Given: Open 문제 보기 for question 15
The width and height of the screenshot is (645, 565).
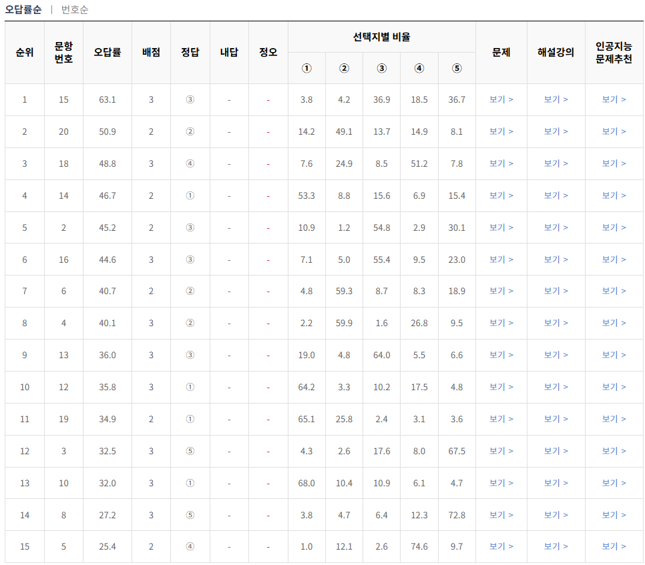Looking at the screenshot, I should (501, 99).
